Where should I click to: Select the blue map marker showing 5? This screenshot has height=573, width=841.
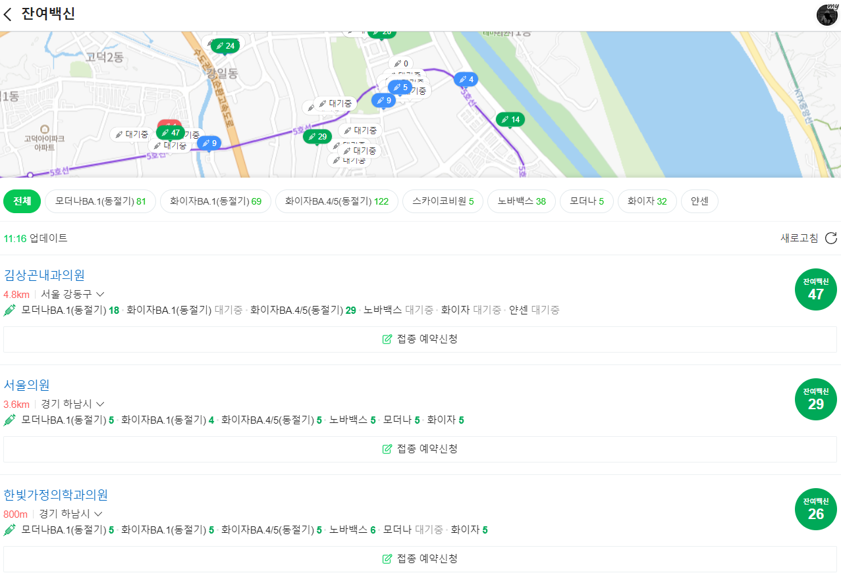point(400,87)
